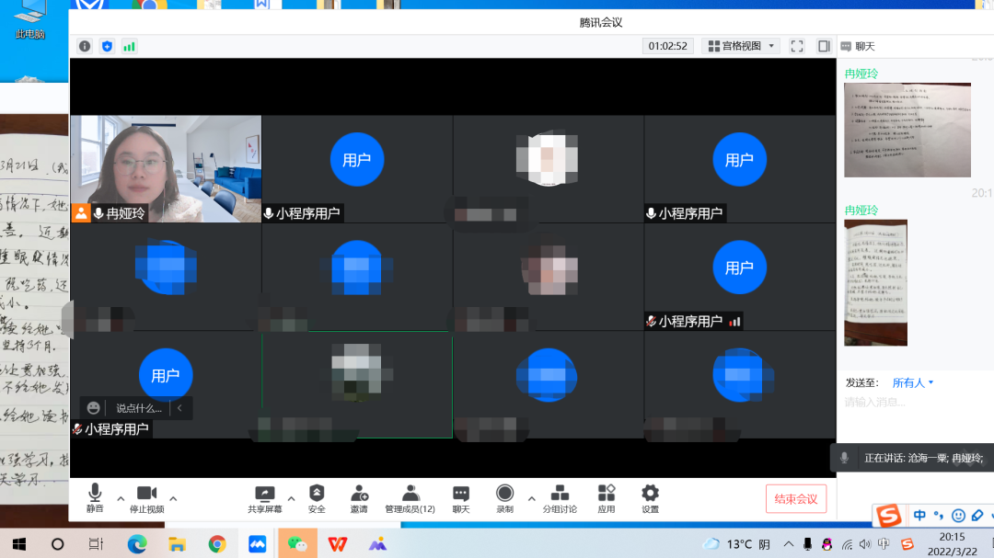994x558 pixels.
Task: Open WeChat from taskbar
Action: coord(297,544)
